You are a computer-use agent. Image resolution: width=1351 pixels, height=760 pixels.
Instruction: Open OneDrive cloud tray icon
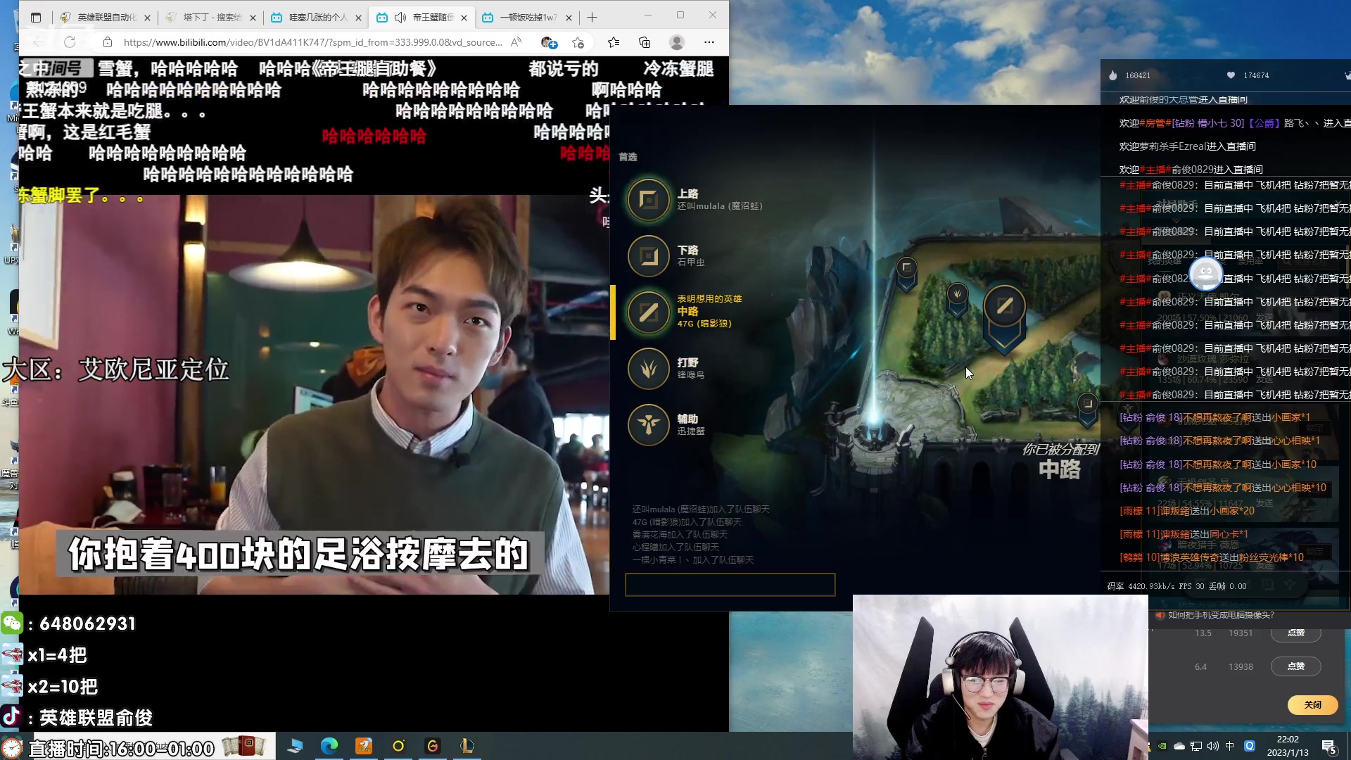pos(1179,746)
